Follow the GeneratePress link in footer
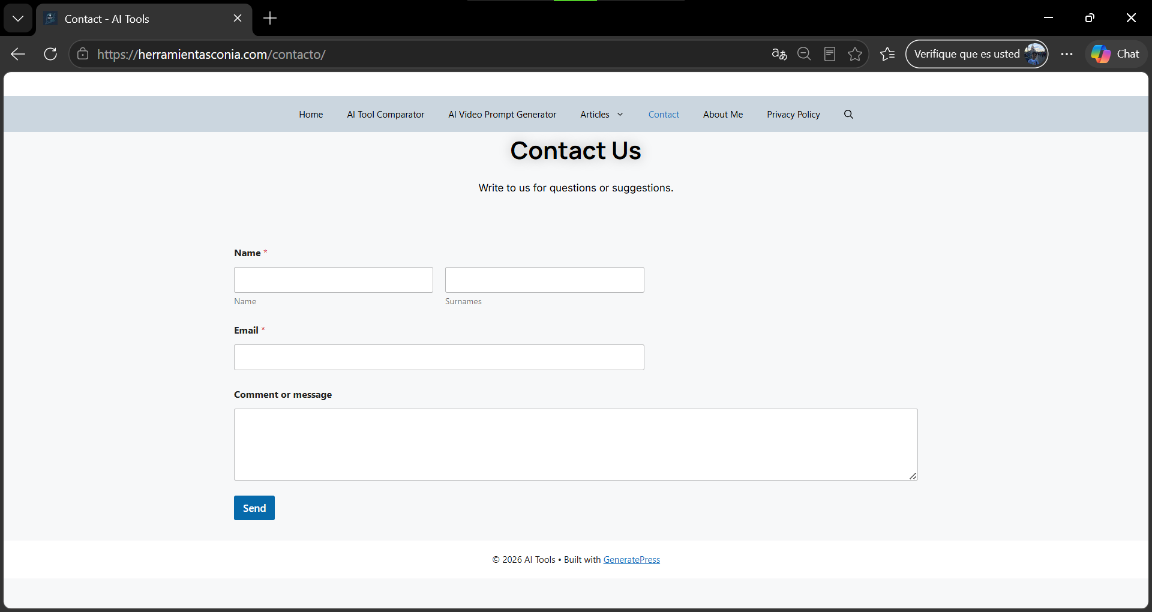This screenshot has width=1152, height=612. [632, 559]
